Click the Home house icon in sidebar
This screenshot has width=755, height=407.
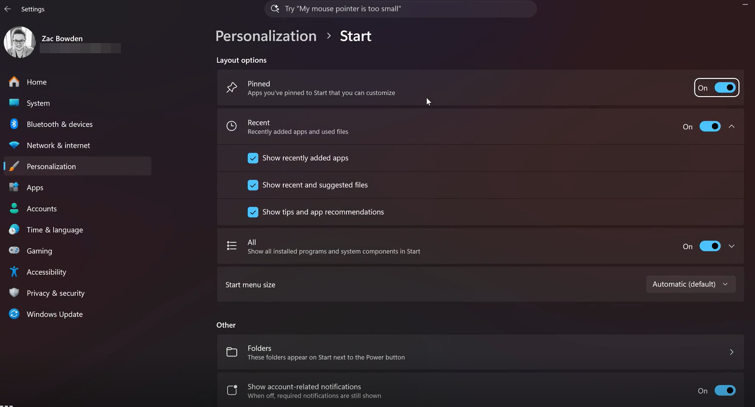click(x=14, y=81)
